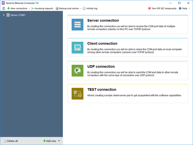Expand the Add new dropdown arrow

click(59, 141)
